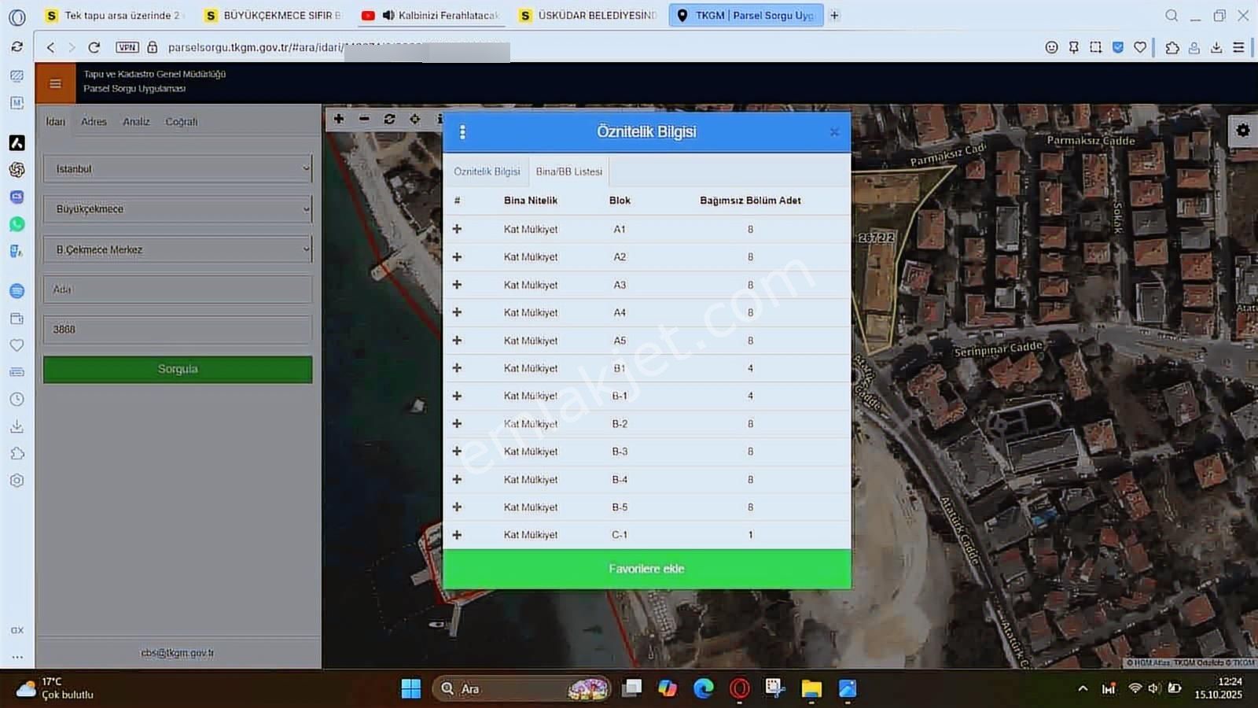Image resolution: width=1258 pixels, height=708 pixels.
Task: Expand the B-5 block row
Action: coord(457,507)
